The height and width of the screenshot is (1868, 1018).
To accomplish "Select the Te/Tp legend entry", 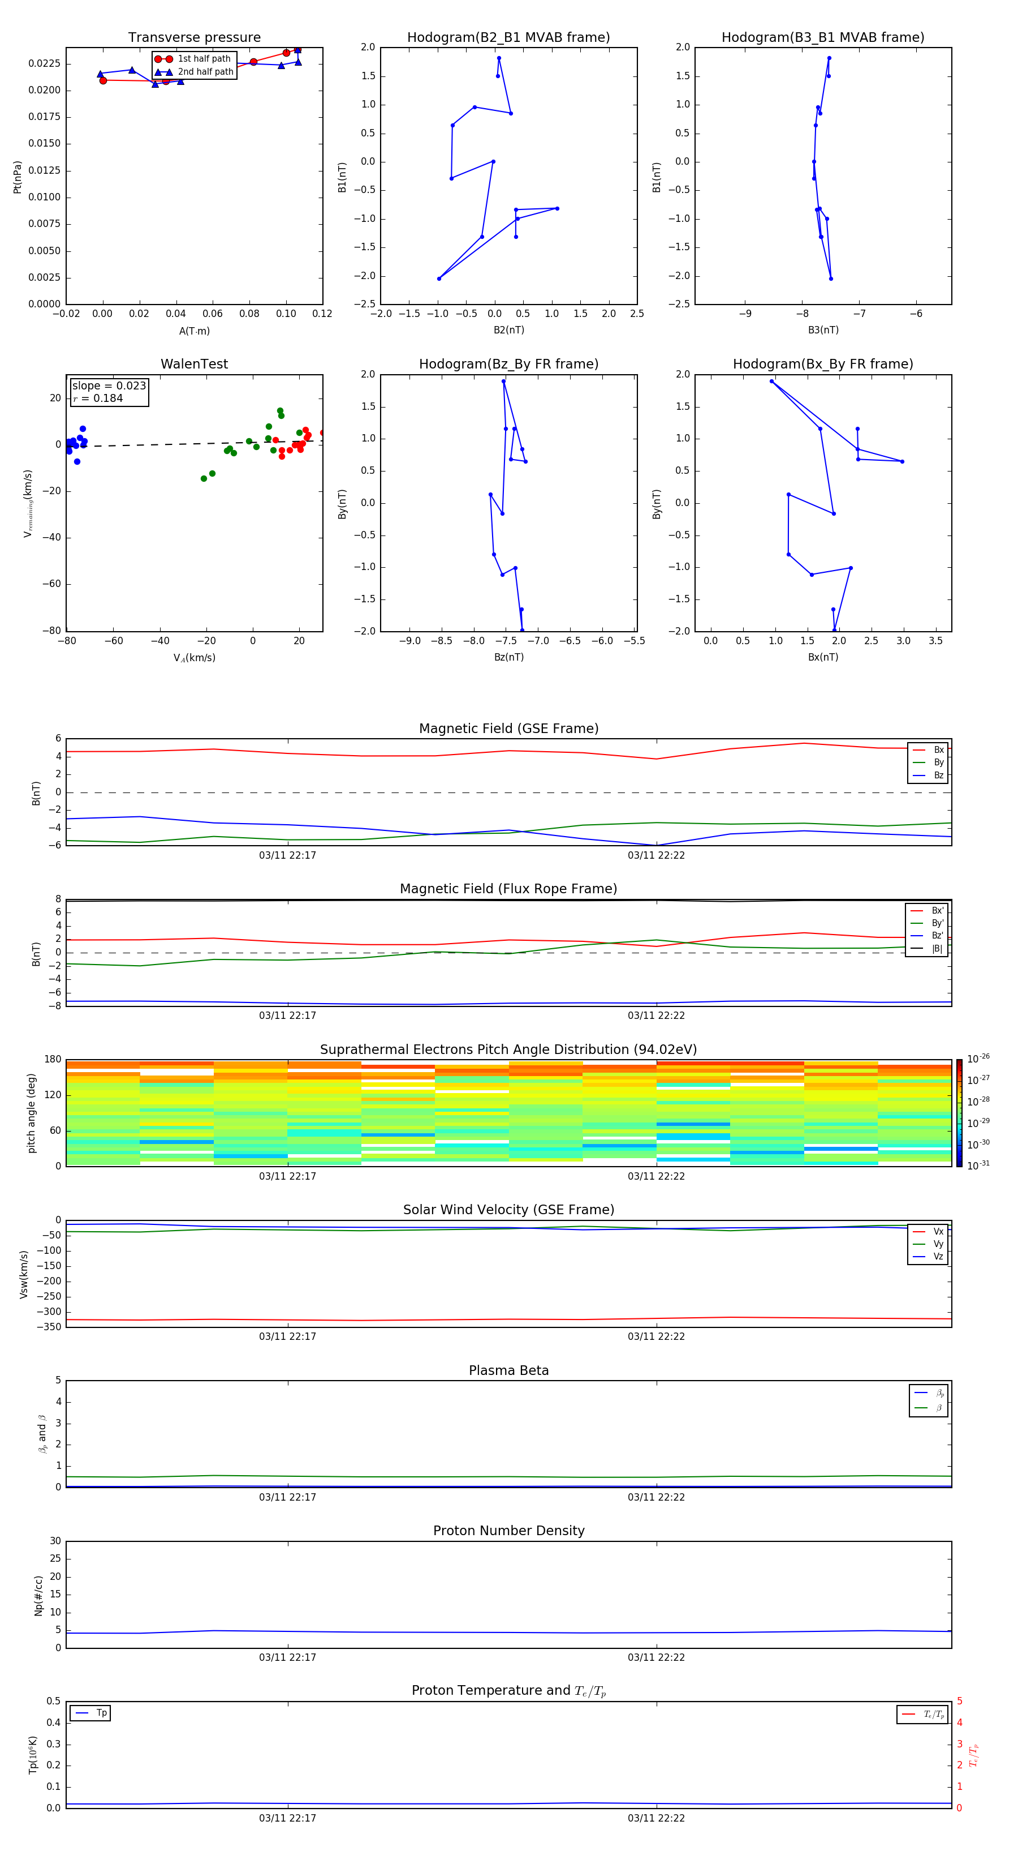I will pyautogui.click(x=923, y=1715).
